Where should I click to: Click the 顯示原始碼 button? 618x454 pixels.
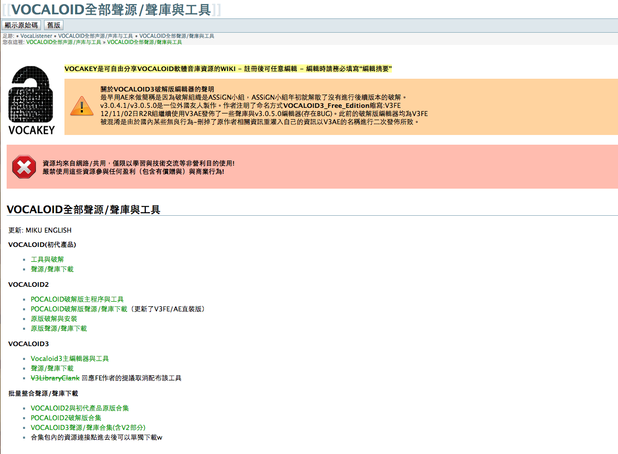[x=21, y=25]
